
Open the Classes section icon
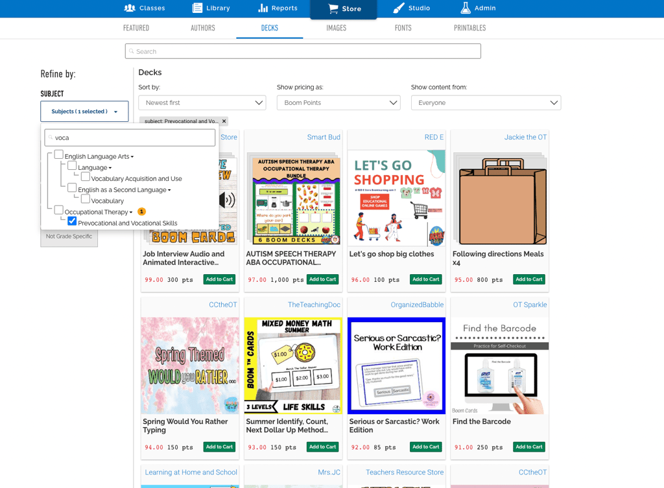130,8
